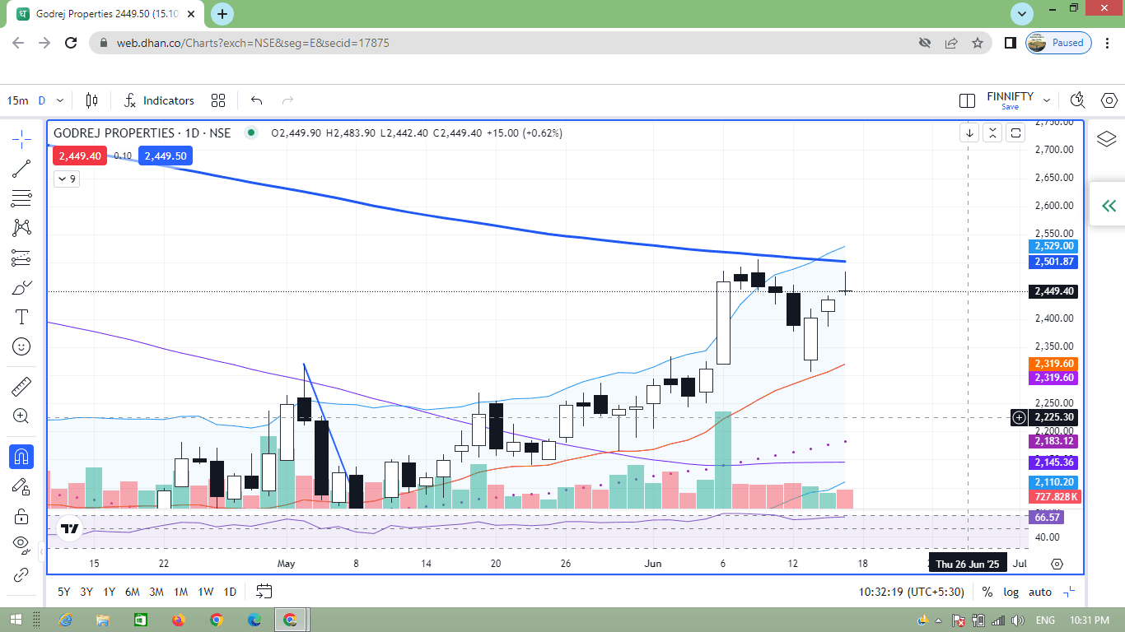Select the trend line drawing tool

pyautogui.click(x=21, y=169)
